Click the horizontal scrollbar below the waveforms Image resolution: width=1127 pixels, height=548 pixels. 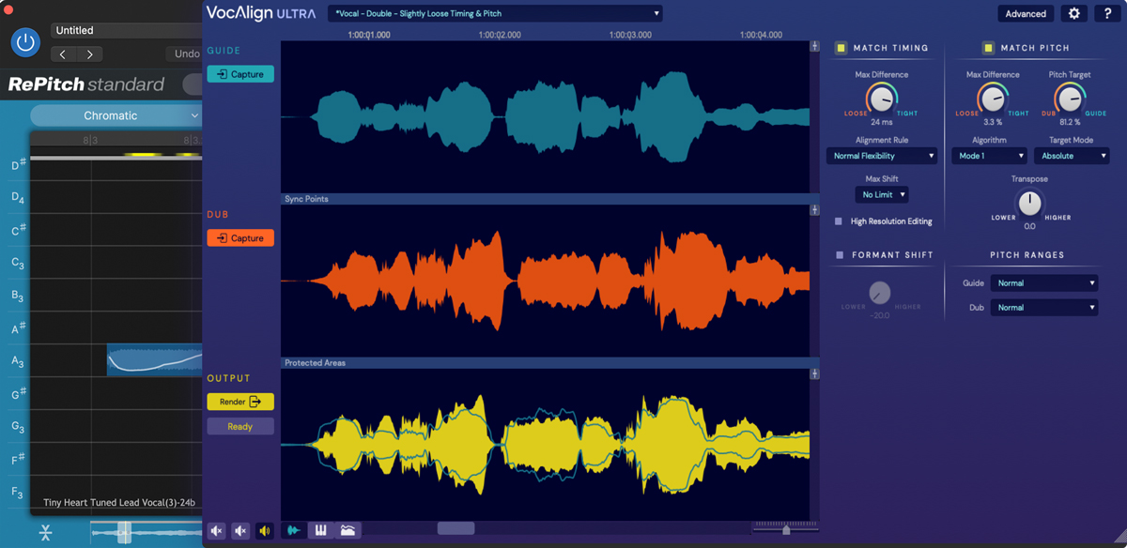pyautogui.click(x=455, y=528)
